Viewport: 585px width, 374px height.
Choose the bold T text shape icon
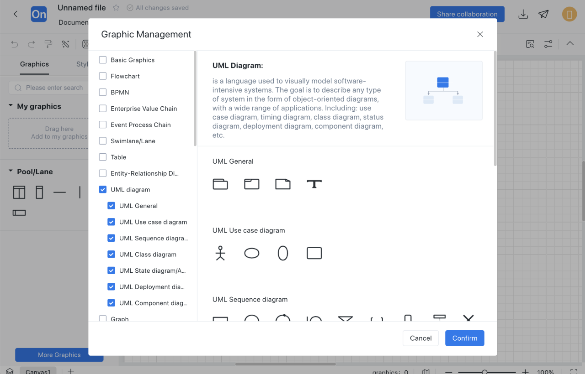[x=314, y=184]
